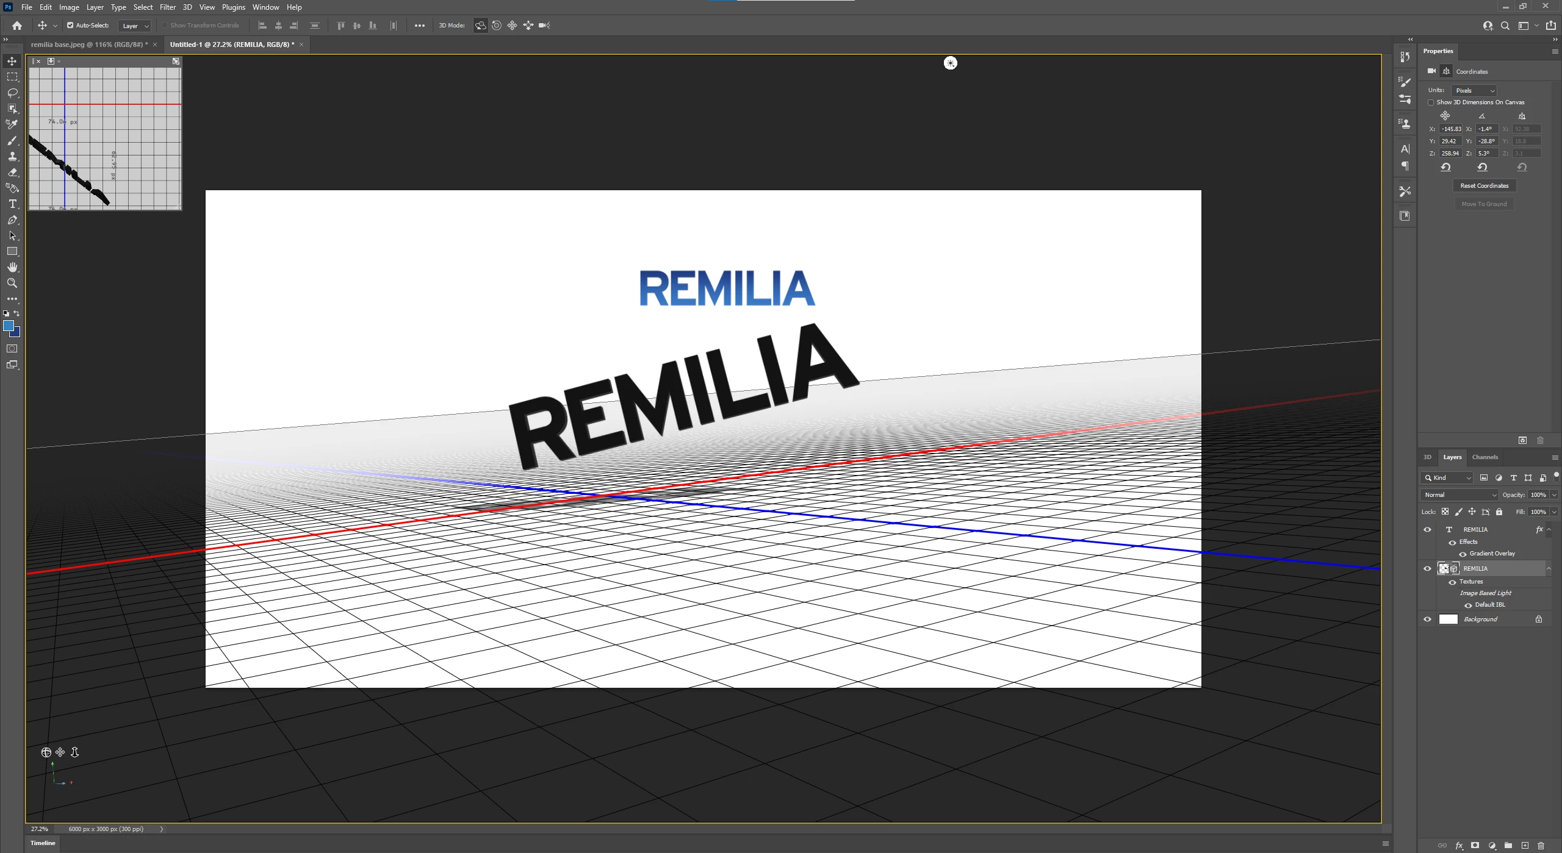The width and height of the screenshot is (1562, 853).
Task: Click the foreground color swatch
Action: pos(9,326)
